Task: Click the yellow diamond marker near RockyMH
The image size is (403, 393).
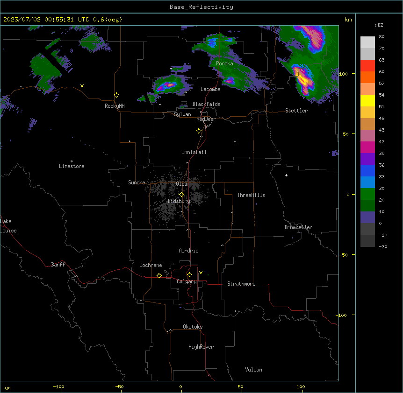Action: point(116,95)
